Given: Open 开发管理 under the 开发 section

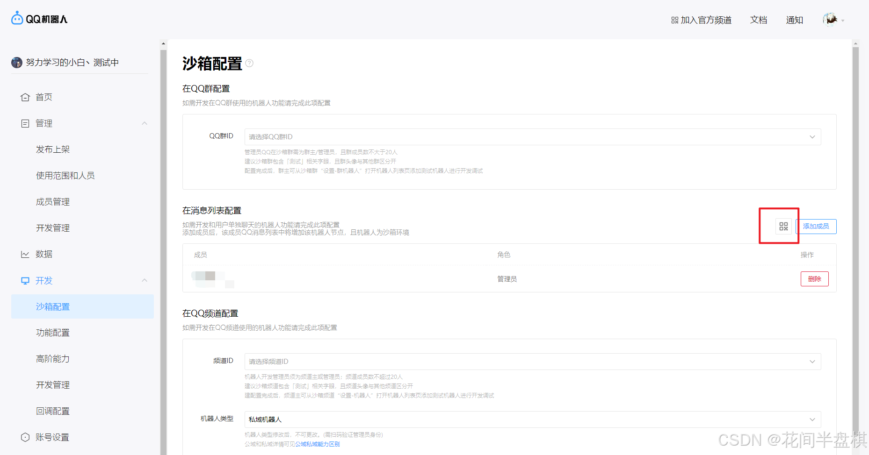Looking at the screenshot, I should pos(53,385).
